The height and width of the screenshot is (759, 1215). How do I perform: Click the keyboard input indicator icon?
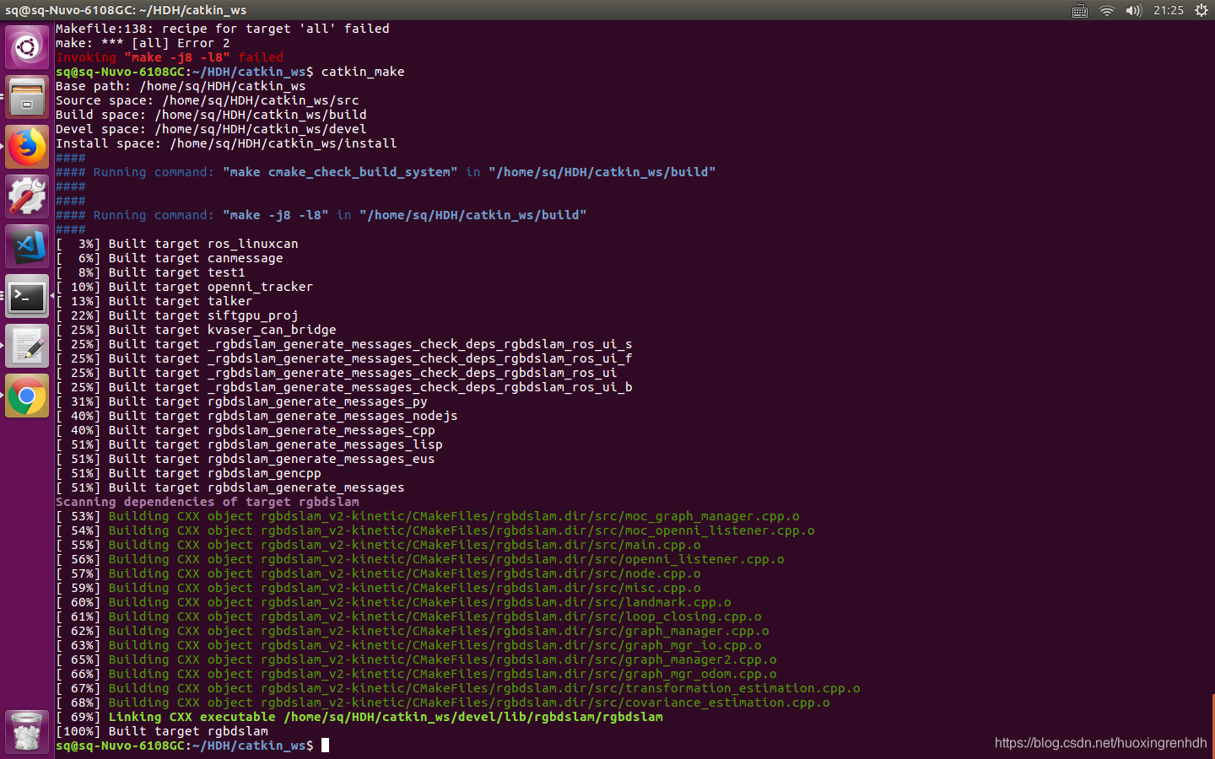[1080, 10]
